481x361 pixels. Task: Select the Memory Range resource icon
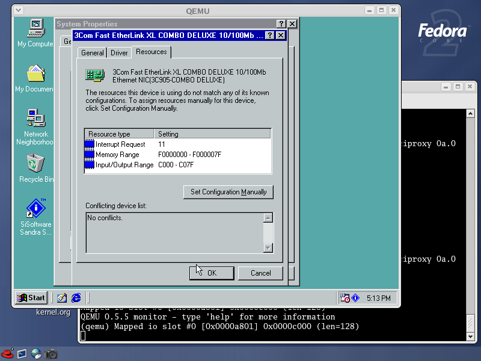89,154
